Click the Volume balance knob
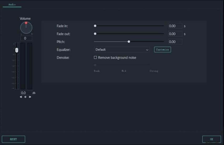Screen dimensions: 224x145 coord(26,28)
